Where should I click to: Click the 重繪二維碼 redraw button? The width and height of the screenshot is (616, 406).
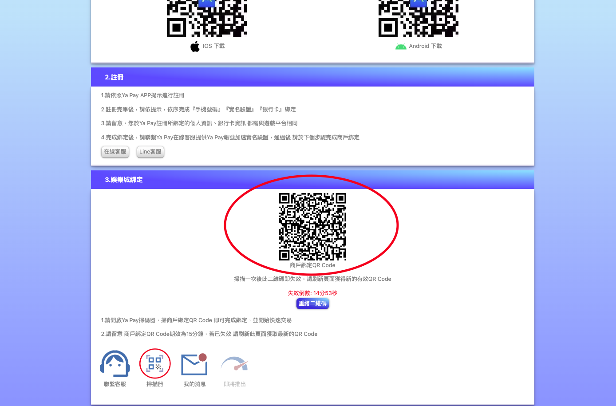pos(312,304)
